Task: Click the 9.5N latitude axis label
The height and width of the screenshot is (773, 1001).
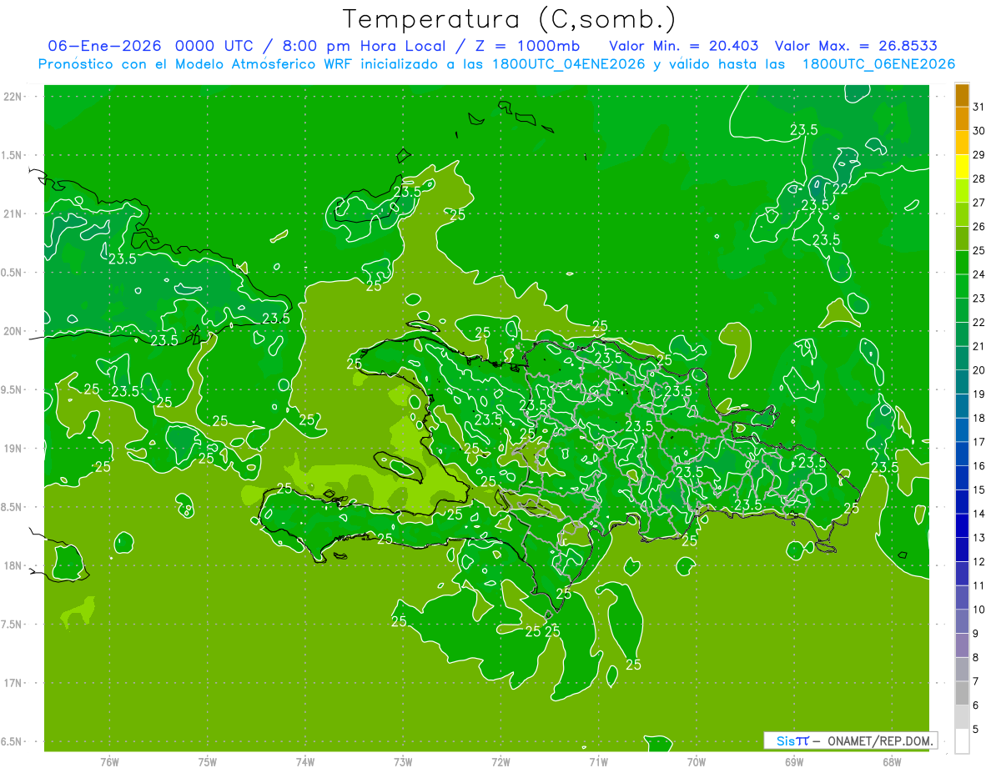Action: click(12, 390)
